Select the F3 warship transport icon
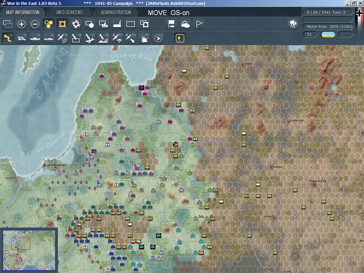364x273 pixels. [x=35, y=38]
